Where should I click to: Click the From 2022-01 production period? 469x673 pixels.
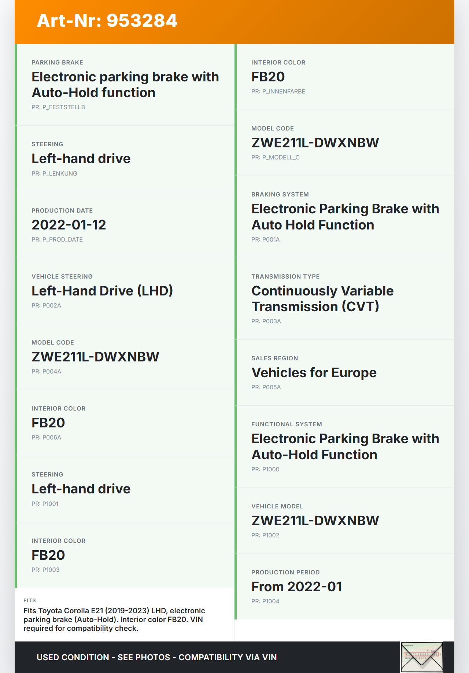point(296,586)
